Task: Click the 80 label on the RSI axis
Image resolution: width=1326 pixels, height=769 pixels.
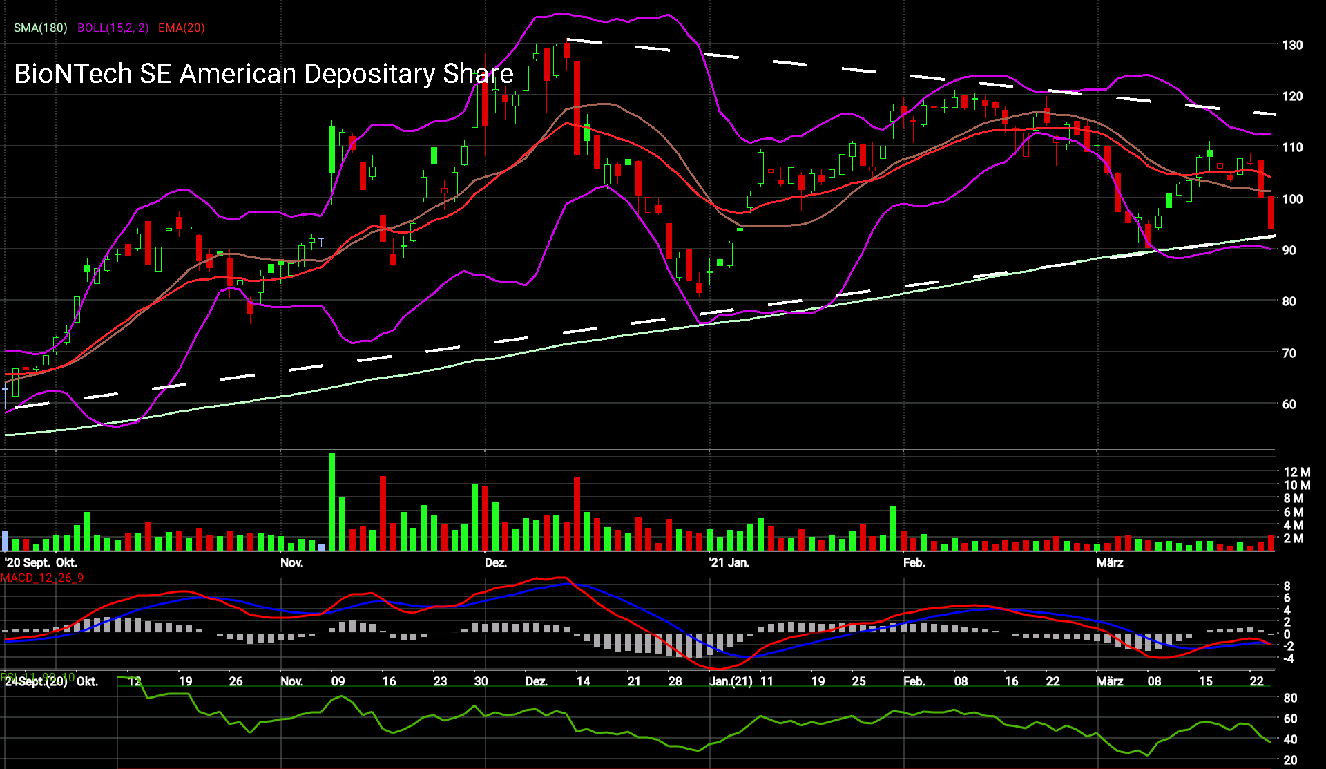Action: coord(1290,698)
